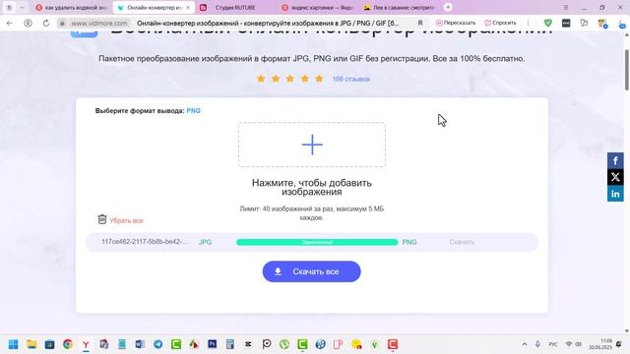Screen dimensions: 630x354
Task: Click the Yandex Browser taskbar icon
Action: click(86, 344)
